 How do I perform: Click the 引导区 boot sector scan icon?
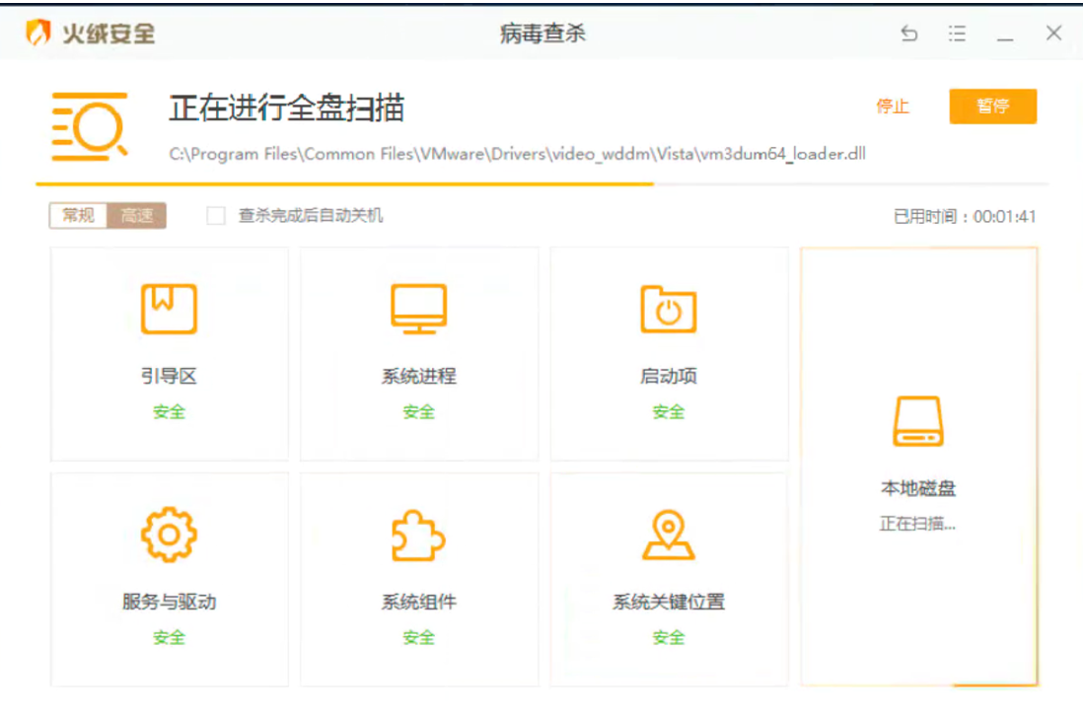coord(168,308)
